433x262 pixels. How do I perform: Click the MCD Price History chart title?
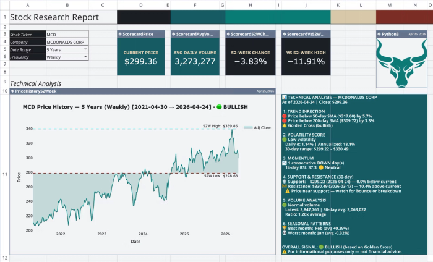point(135,107)
